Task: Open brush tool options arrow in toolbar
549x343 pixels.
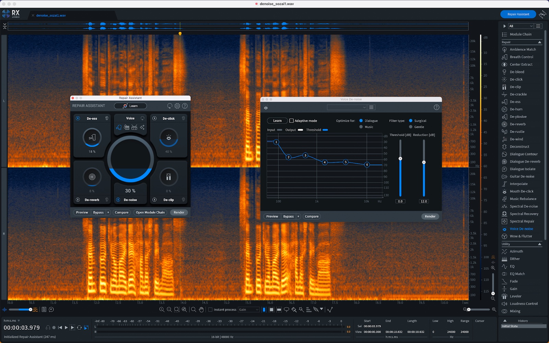Action: 322,309
